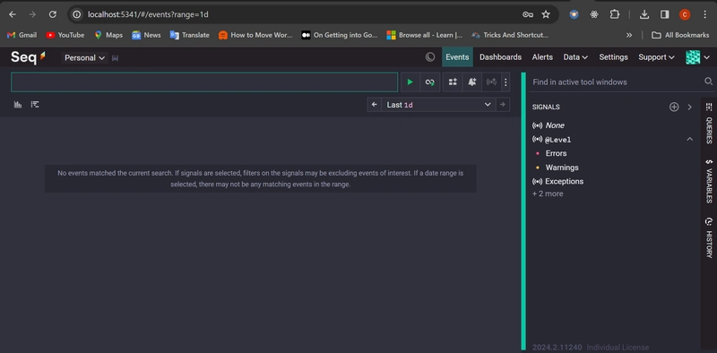Create alert bell icon in toolbar
Viewport: 717px width, 353px height.
tap(472, 82)
